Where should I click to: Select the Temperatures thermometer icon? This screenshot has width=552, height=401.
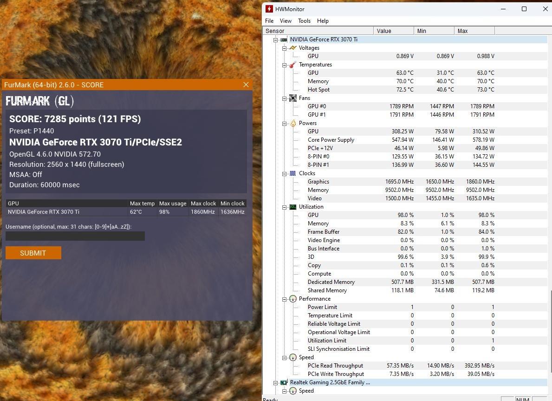293,65
